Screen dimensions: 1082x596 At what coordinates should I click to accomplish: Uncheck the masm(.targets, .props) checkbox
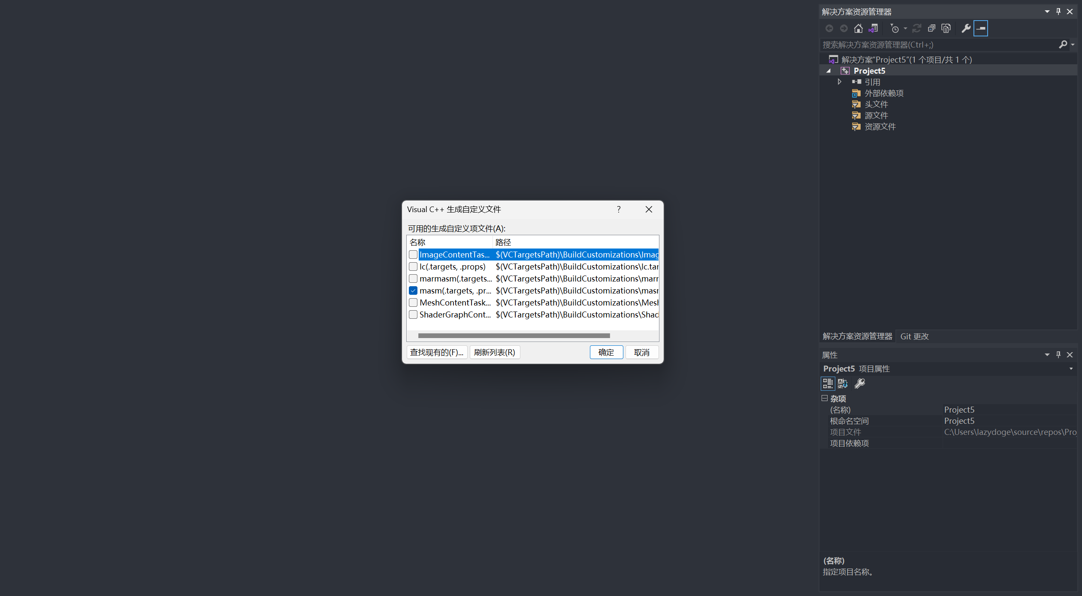click(x=413, y=291)
